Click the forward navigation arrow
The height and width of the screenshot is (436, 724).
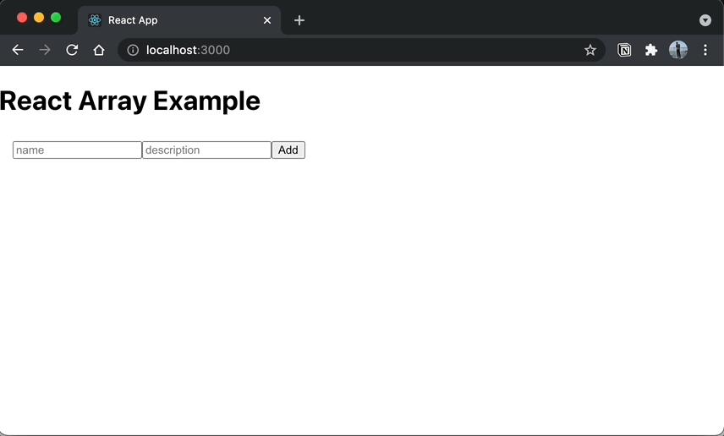pos(45,50)
